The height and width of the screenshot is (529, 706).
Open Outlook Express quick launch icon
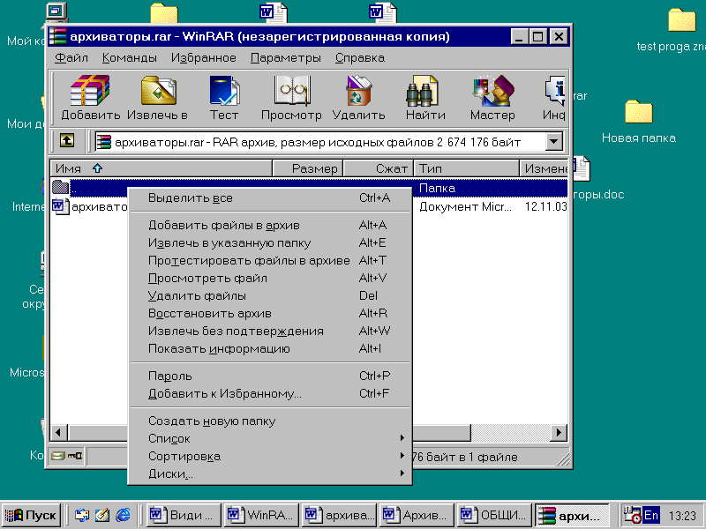(x=82, y=515)
